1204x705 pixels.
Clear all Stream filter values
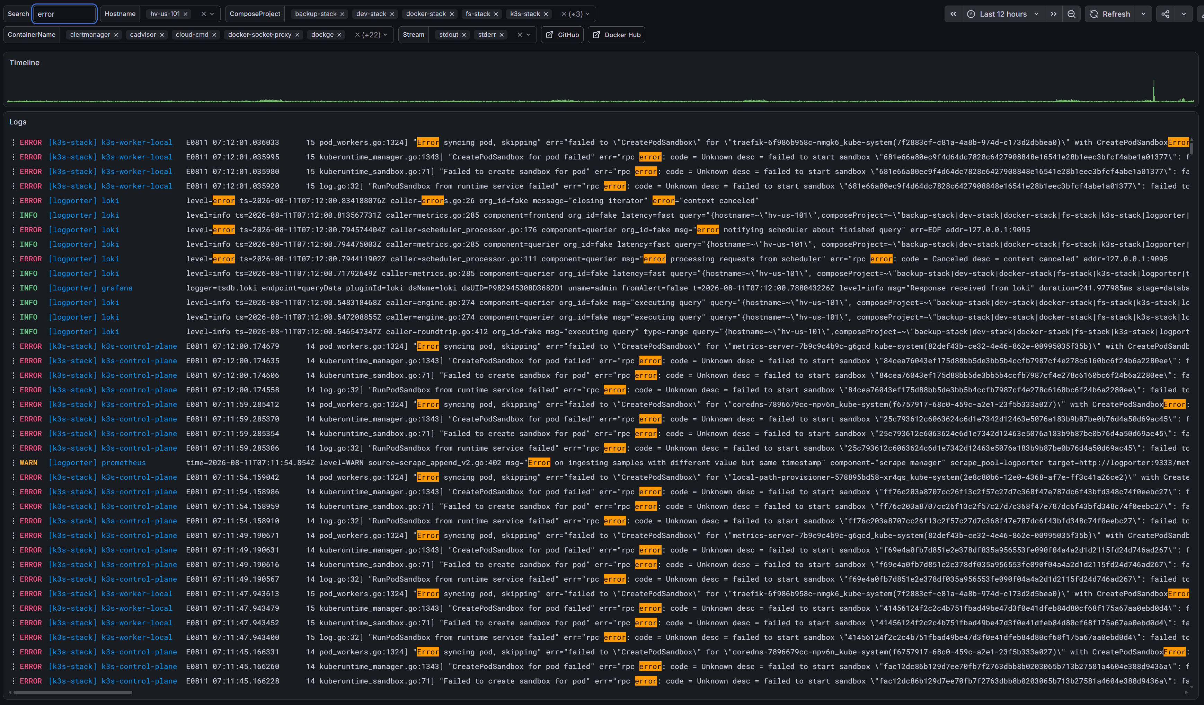(x=520, y=35)
